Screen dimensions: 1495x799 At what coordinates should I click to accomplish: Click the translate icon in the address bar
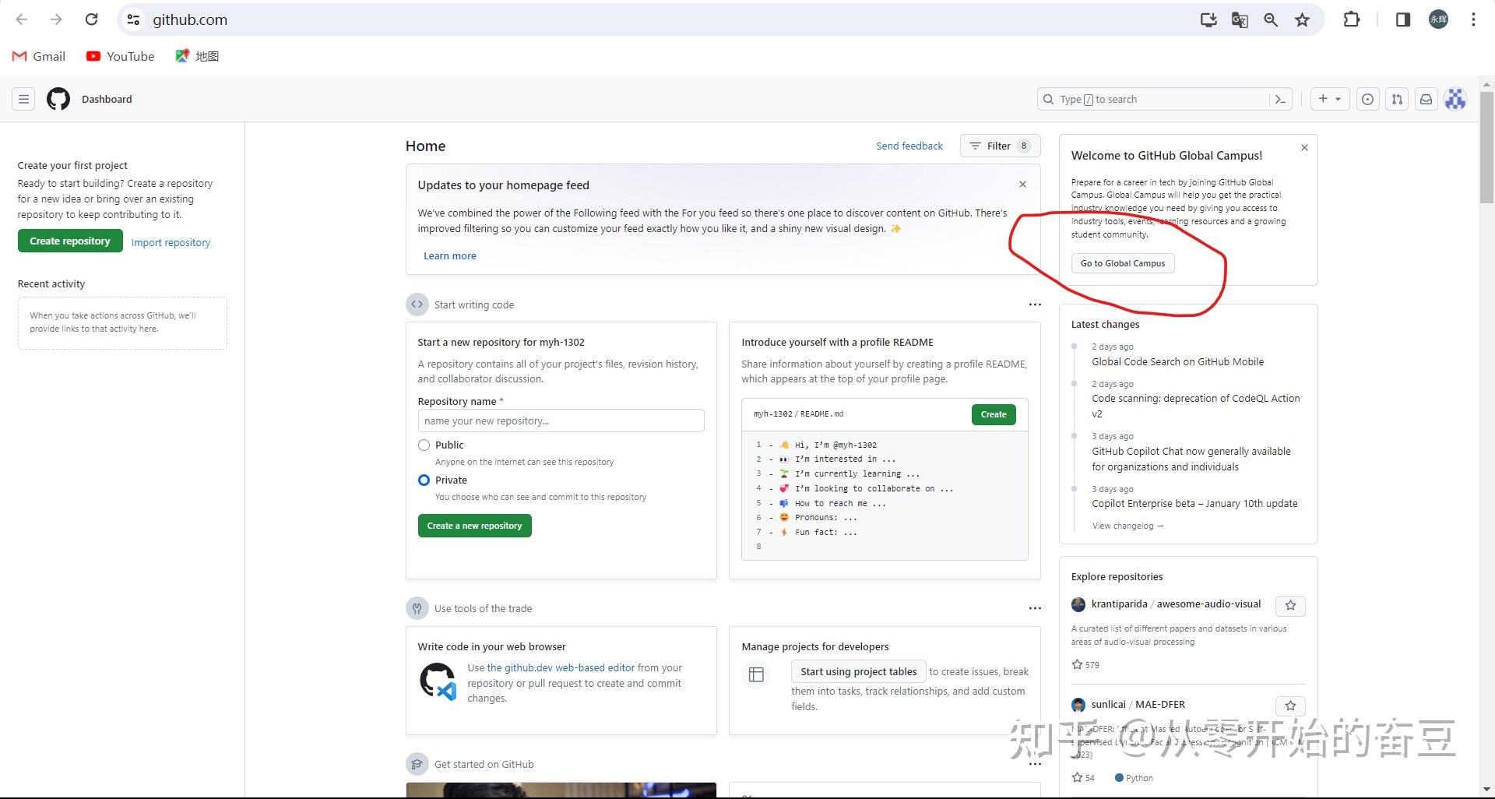point(1240,19)
